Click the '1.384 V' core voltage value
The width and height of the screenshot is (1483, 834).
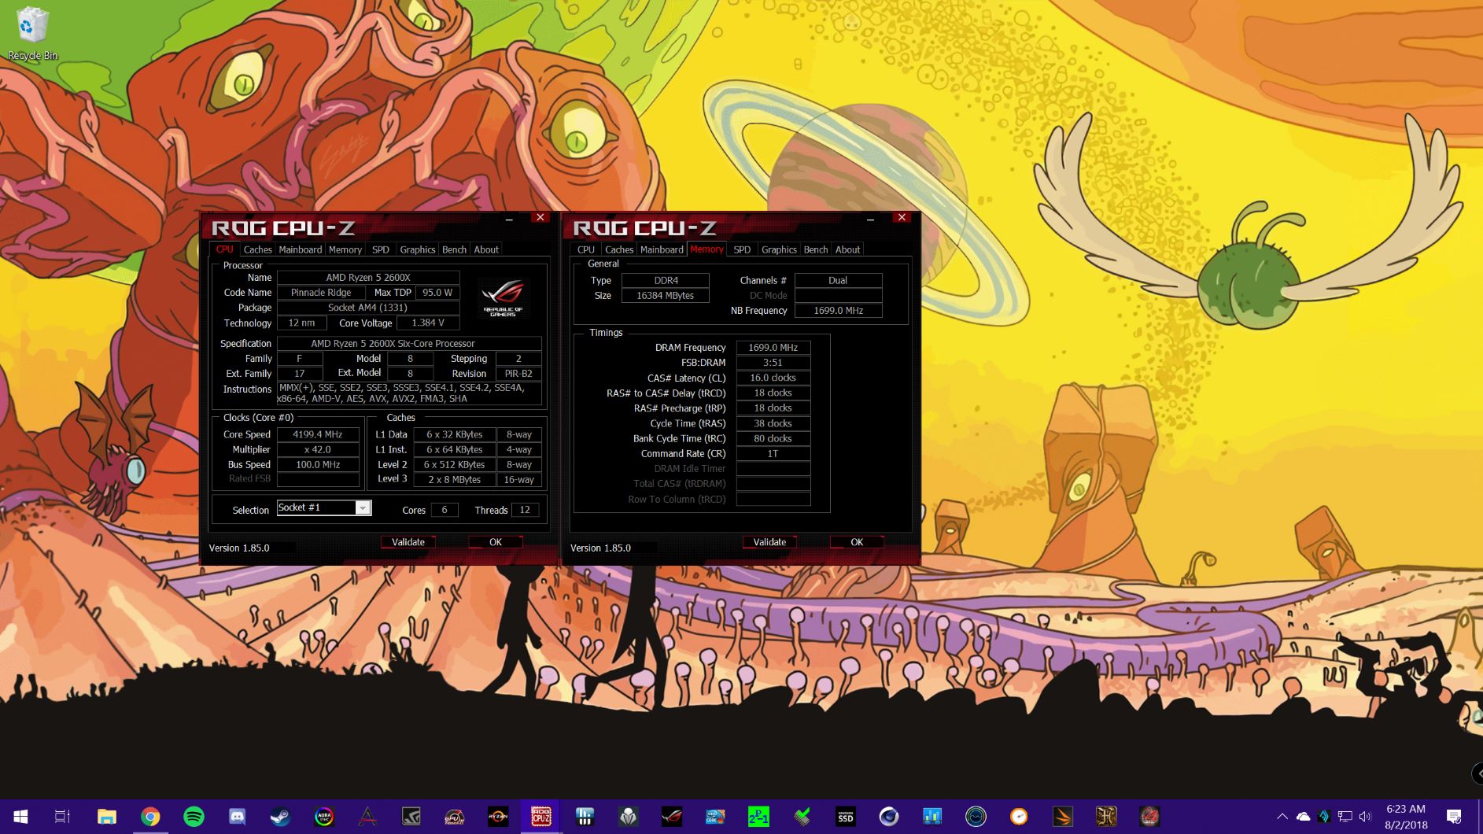pyautogui.click(x=428, y=323)
